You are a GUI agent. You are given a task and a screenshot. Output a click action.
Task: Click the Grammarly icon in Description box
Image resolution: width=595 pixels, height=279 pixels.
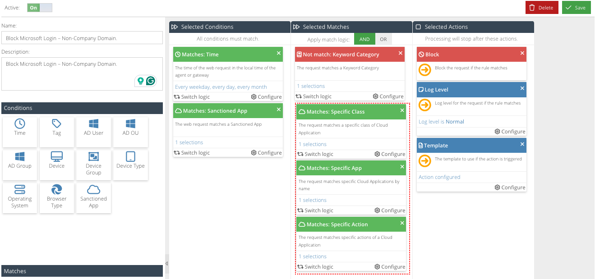(x=151, y=81)
